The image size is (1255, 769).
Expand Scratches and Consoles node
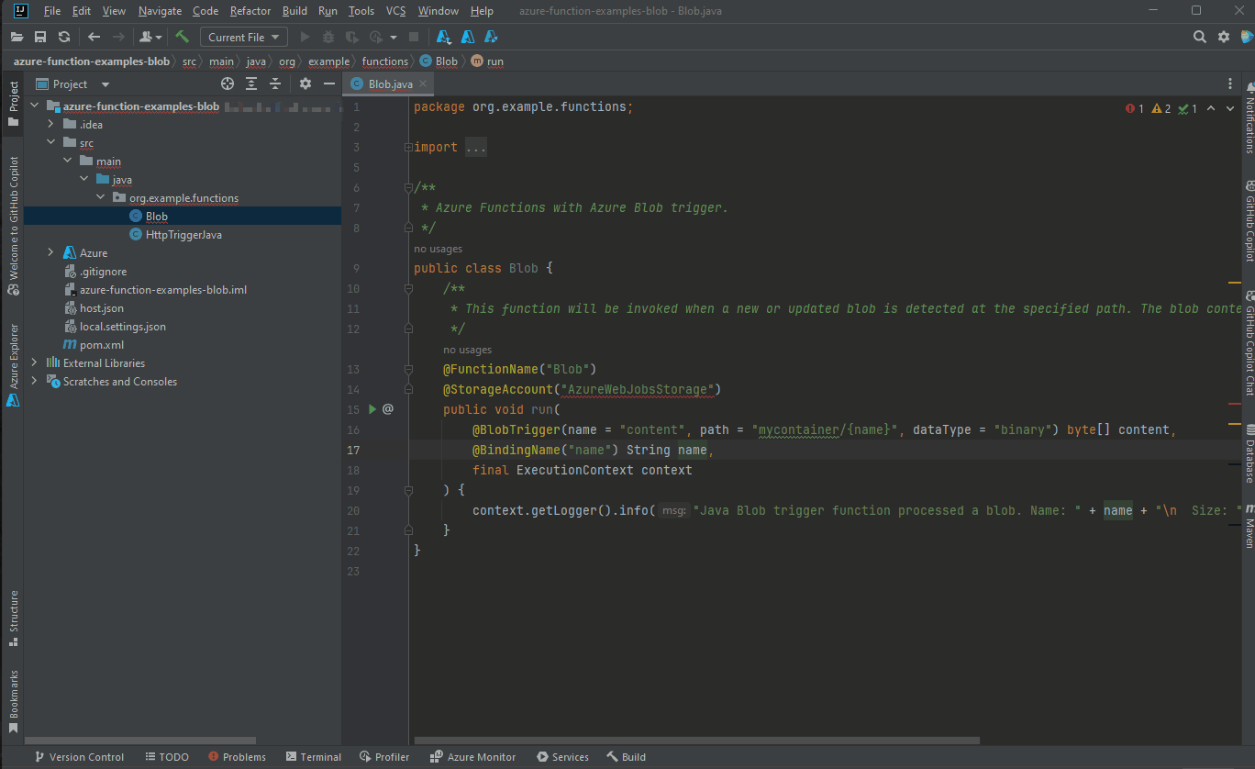click(34, 382)
